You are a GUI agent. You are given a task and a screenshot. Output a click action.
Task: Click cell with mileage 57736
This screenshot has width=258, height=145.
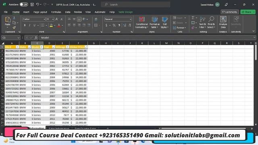click(62, 51)
